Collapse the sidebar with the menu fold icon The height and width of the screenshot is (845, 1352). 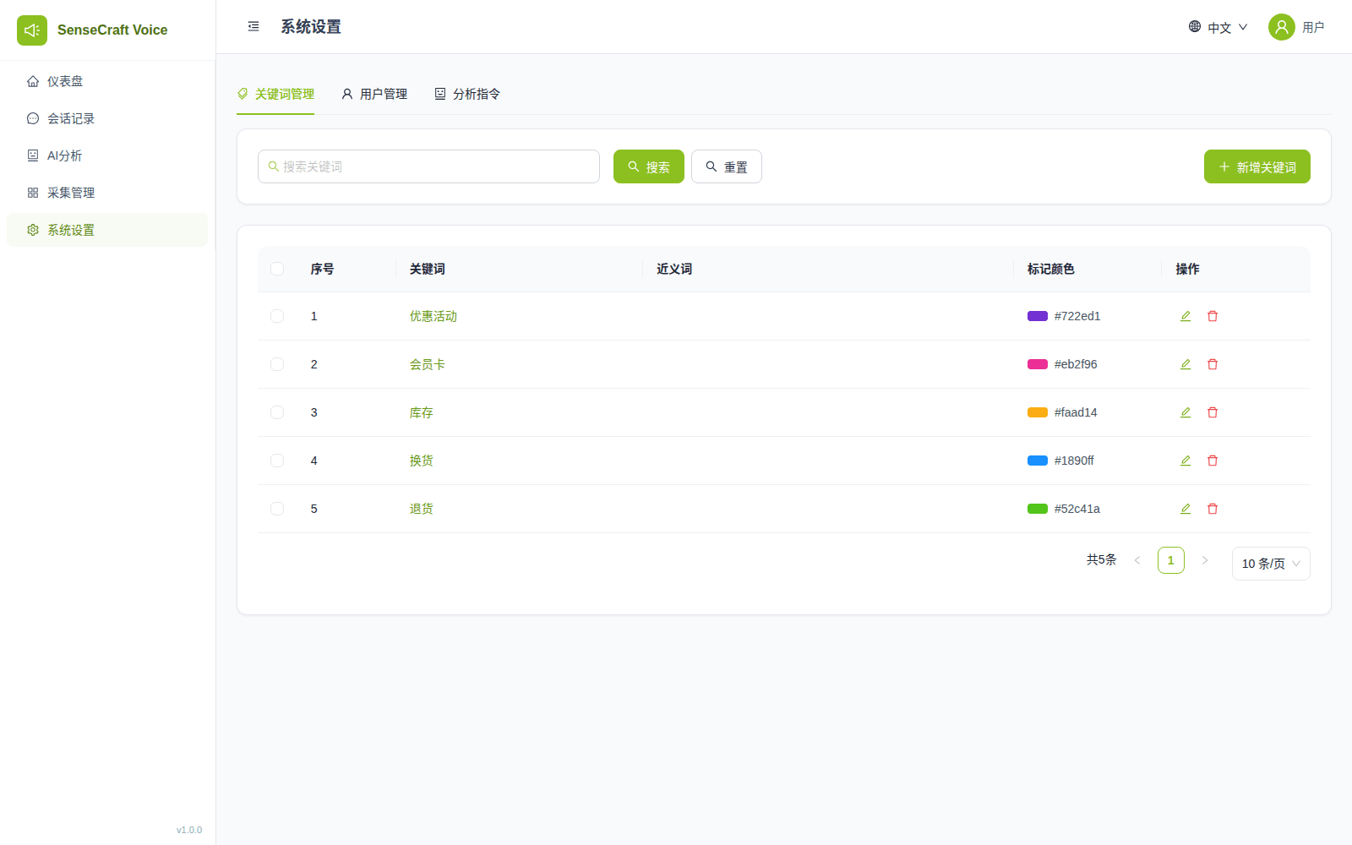tap(253, 27)
